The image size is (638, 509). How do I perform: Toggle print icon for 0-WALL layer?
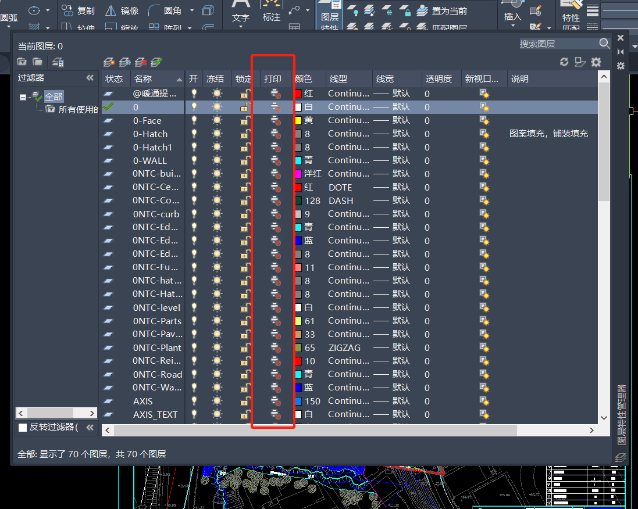pos(276,161)
